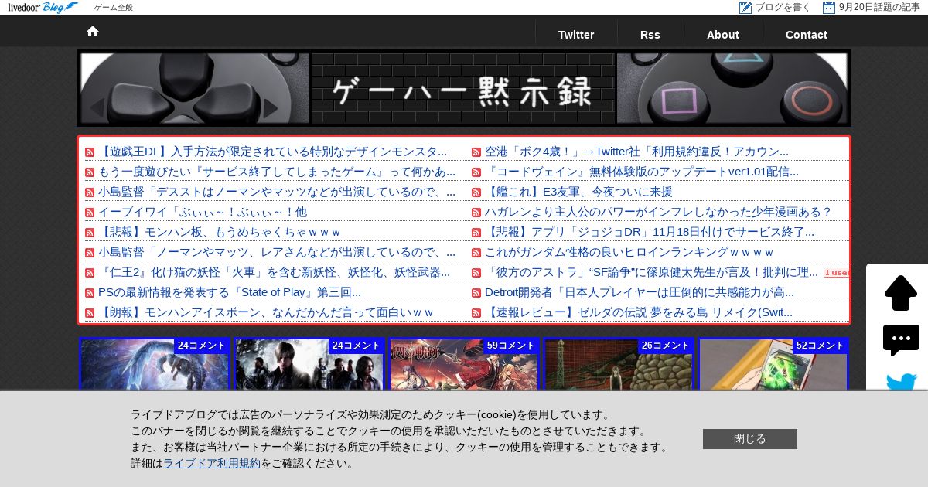Open State of Play 第三回 article
This screenshot has height=487, width=928.
(x=230, y=292)
